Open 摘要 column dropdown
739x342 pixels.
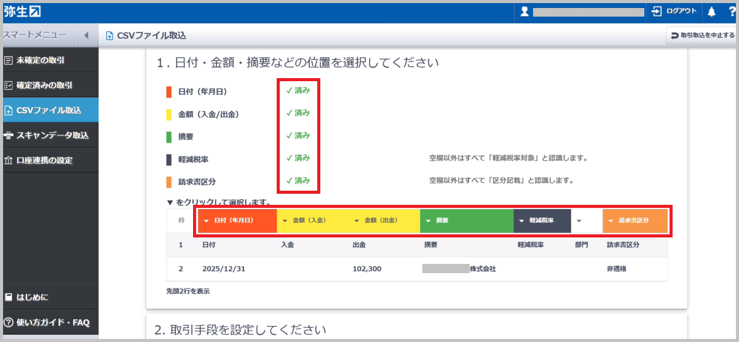pyautogui.click(x=467, y=220)
